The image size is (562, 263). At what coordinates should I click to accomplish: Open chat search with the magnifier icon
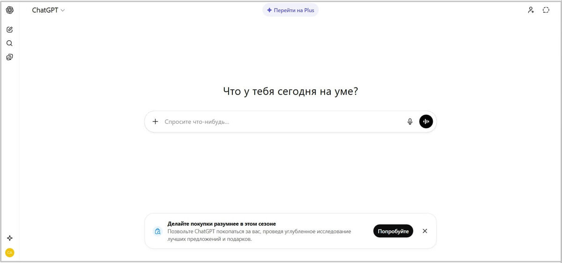(10, 43)
